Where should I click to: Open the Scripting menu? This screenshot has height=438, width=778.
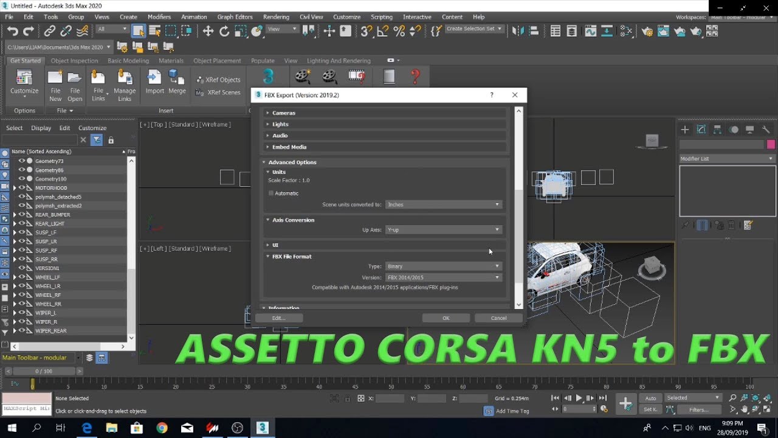[x=382, y=17]
